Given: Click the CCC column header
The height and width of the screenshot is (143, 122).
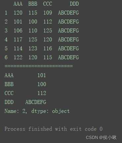Looking at the screenshot, I should [48, 4].
